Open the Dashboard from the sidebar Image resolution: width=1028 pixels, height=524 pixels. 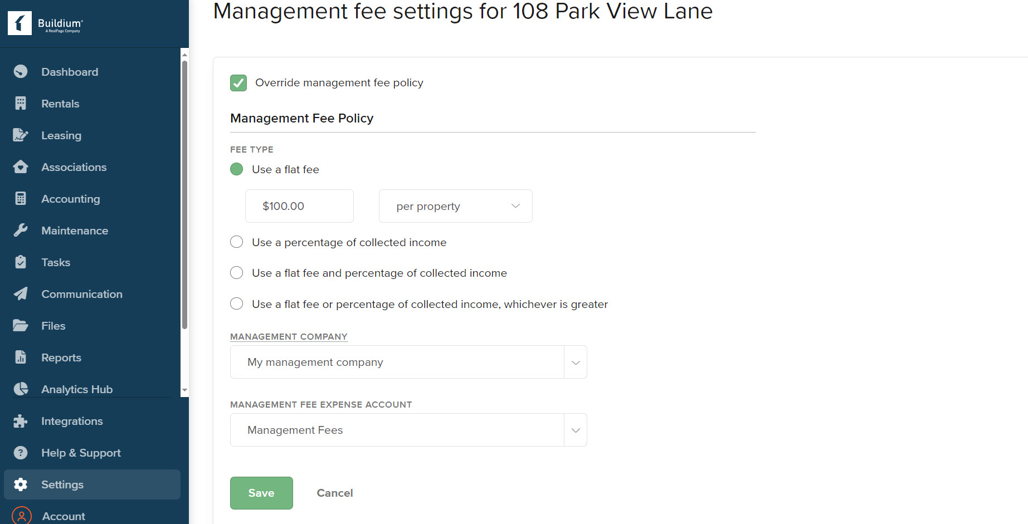click(x=69, y=71)
